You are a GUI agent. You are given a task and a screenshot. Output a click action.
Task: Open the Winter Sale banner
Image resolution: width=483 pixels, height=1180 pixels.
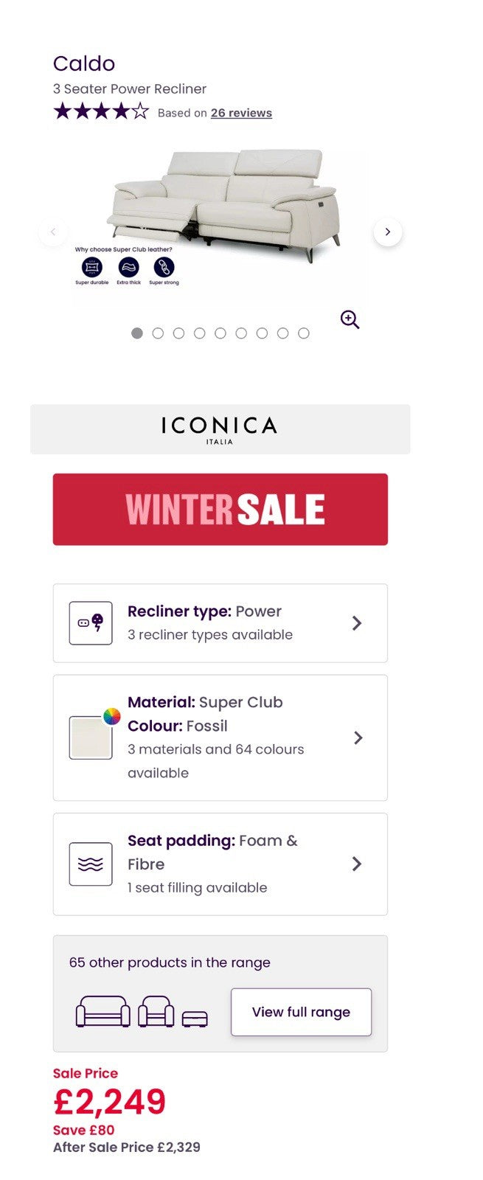tap(220, 510)
